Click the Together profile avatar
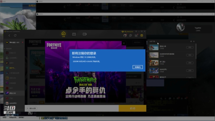Viewport: 215px width, 121px height. point(180,27)
